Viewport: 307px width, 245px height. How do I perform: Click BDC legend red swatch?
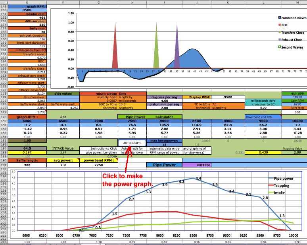pyautogui.click(x=280, y=25)
